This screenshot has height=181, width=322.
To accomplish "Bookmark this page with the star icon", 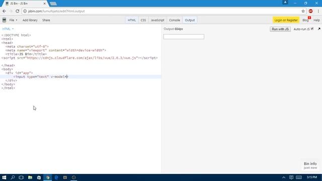I will point(303,11).
